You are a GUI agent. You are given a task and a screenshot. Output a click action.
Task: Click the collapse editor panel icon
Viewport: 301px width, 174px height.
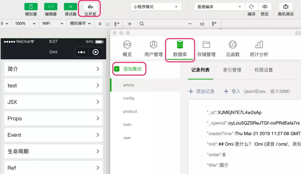tap(214, 24)
